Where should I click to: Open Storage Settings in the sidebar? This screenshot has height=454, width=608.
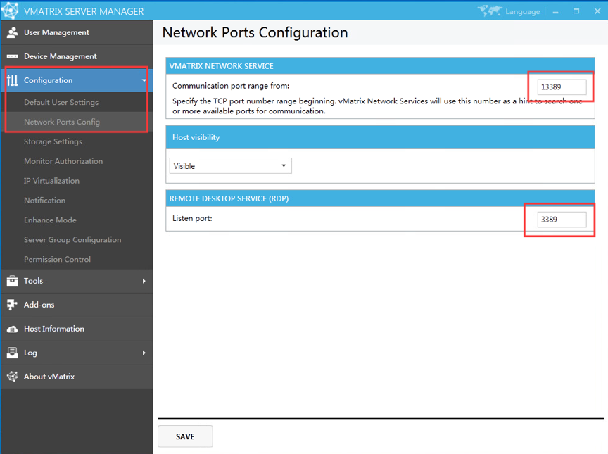coord(53,141)
